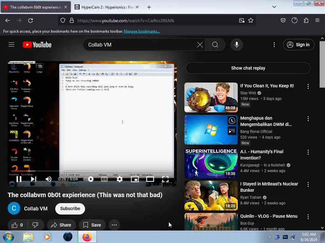Focus the address bar URL

click(126, 21)
